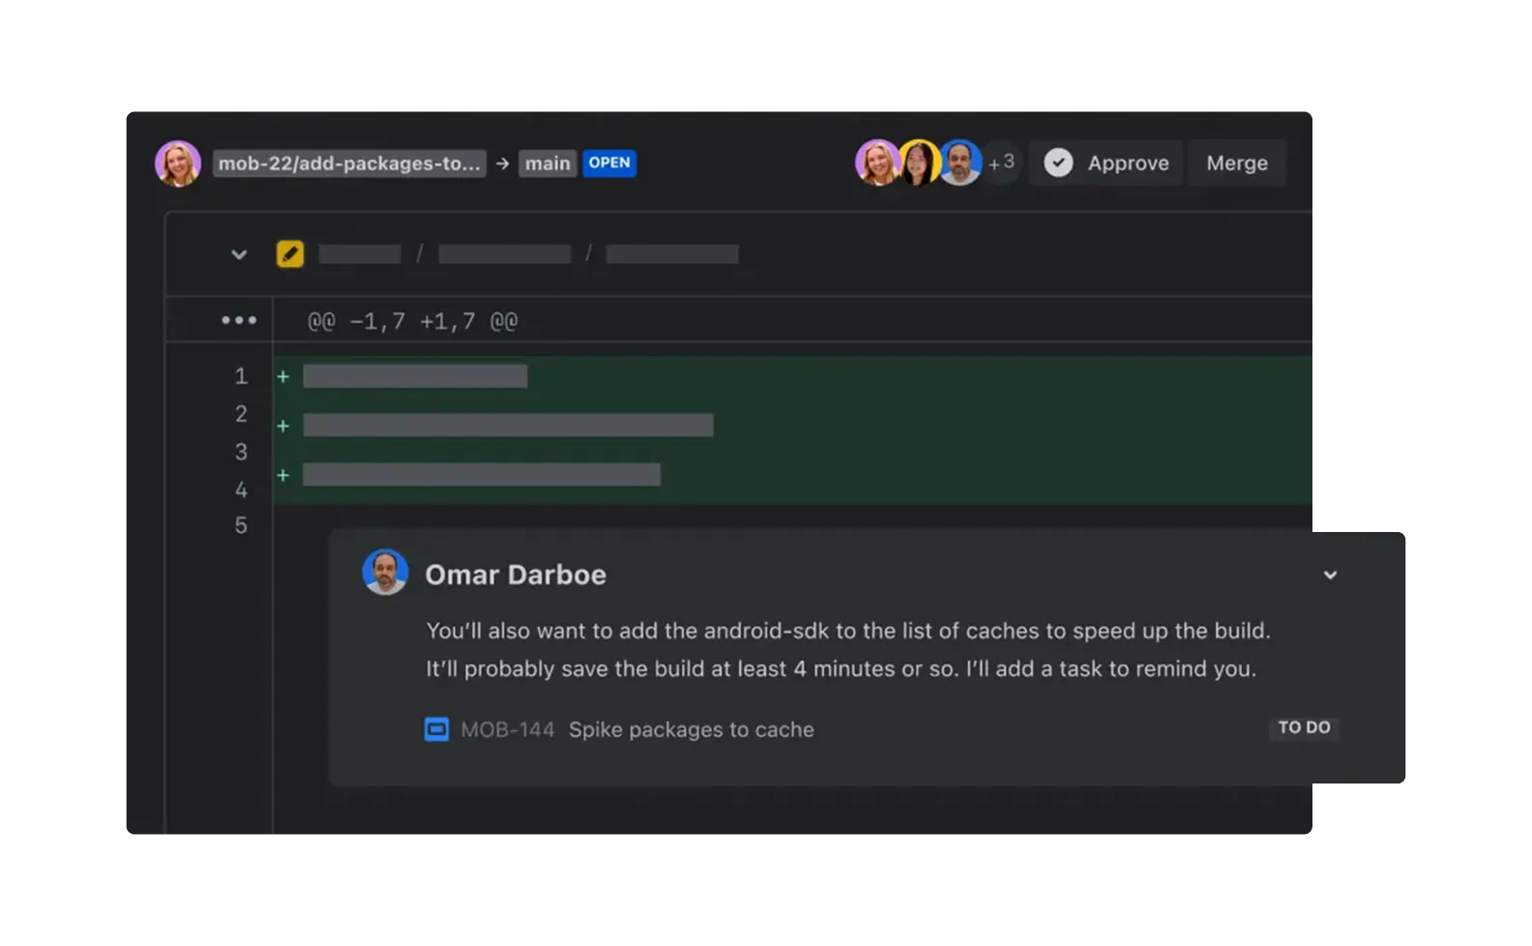The image size is (1532, 946).
Task: Click the first reviewer avatar with pink background
Action: [877, 163]
